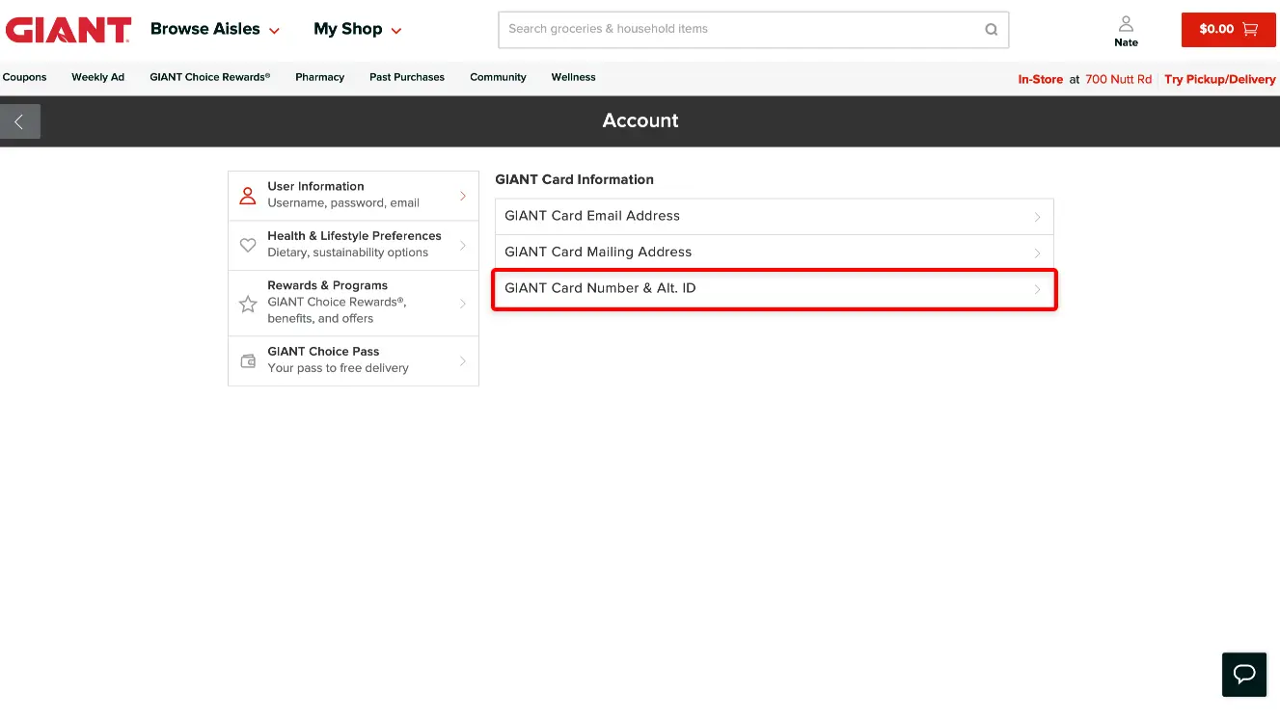Open GIANT Choice Pass section
The image size is (1280, 718).
[353, 360]
